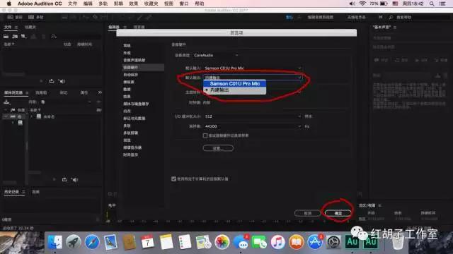Click the 取消 cancel button
453x254 pixels.
(x=307, y=213)
